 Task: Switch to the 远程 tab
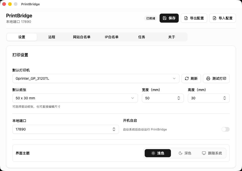[52, 37]
